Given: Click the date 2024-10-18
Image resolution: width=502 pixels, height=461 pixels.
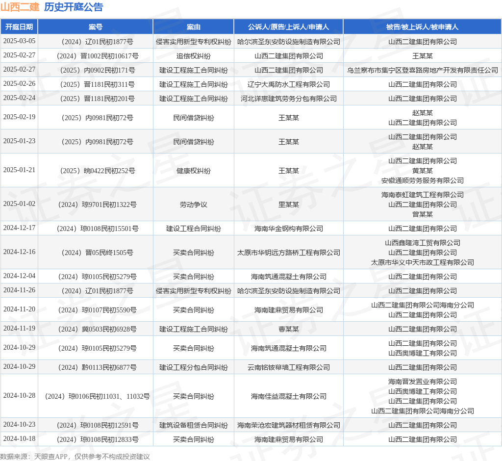Looking at the screenshot, I should pos(19,438).
